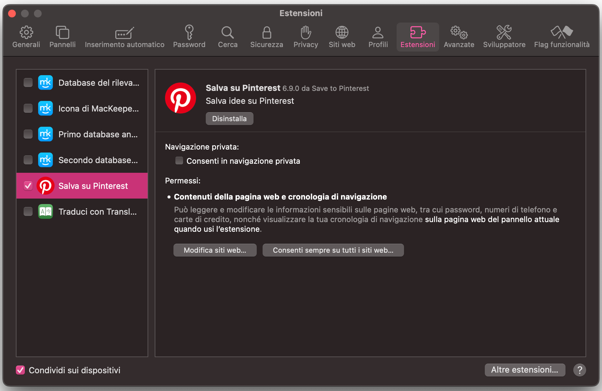Open Altre estensioni
Image resolution: width=602 pixels, height=391 pixels.
tap(524, 370)
